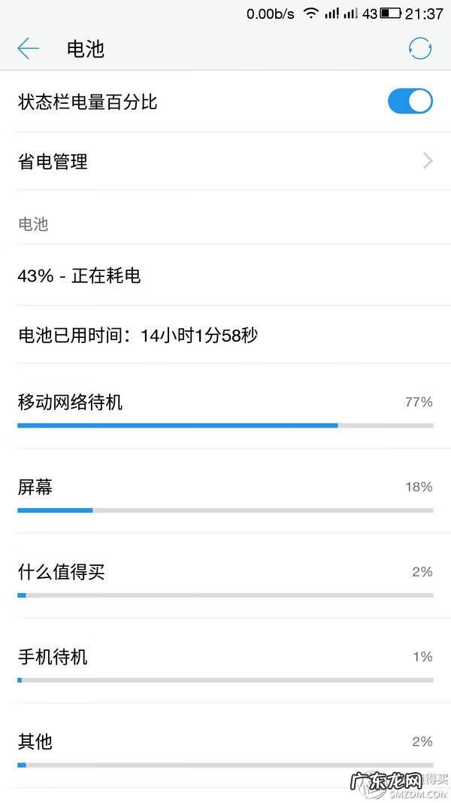451x803 pixels.
Task: Expand the power saving management entry
Action: 225,161
